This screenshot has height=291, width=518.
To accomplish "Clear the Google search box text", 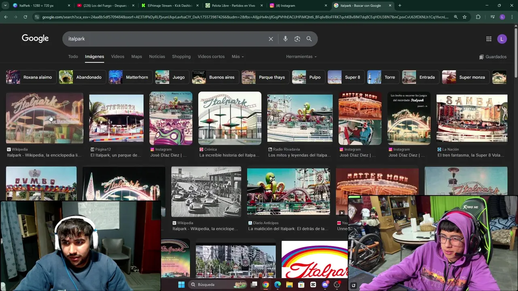I will pyautogui.click(x=271, y=39).
